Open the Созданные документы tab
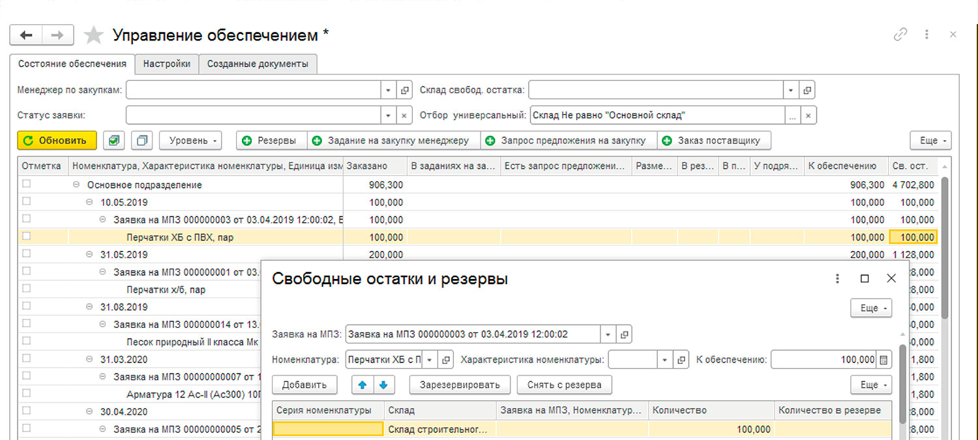Image resolution: width=978 pixels, height=440 pixels. click(x=258, y=64)
